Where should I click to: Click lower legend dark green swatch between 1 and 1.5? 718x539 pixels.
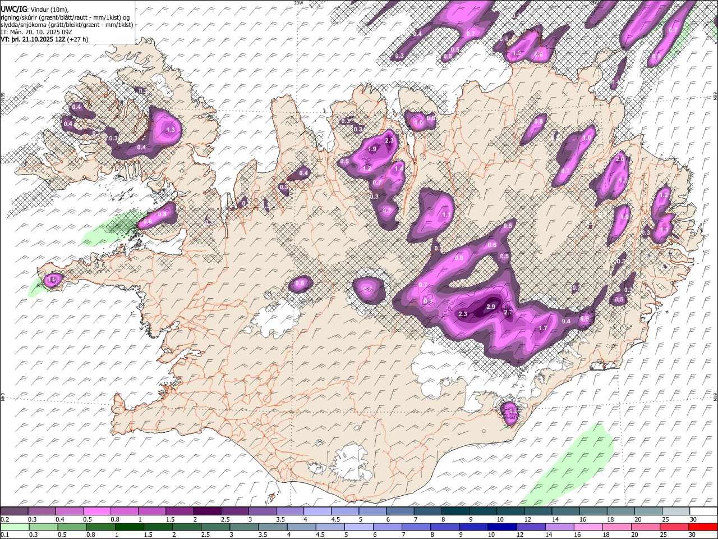point(131,527)
